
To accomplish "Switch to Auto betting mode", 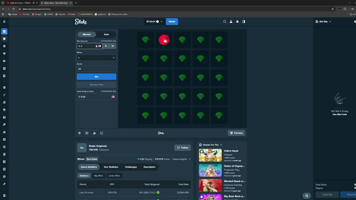I will click(106, 34).
